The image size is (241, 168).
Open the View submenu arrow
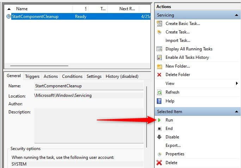coord(237,83)
